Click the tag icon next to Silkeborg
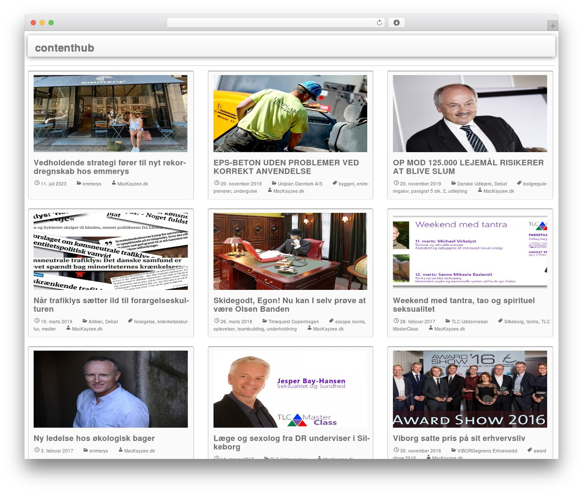 point(501,321)
